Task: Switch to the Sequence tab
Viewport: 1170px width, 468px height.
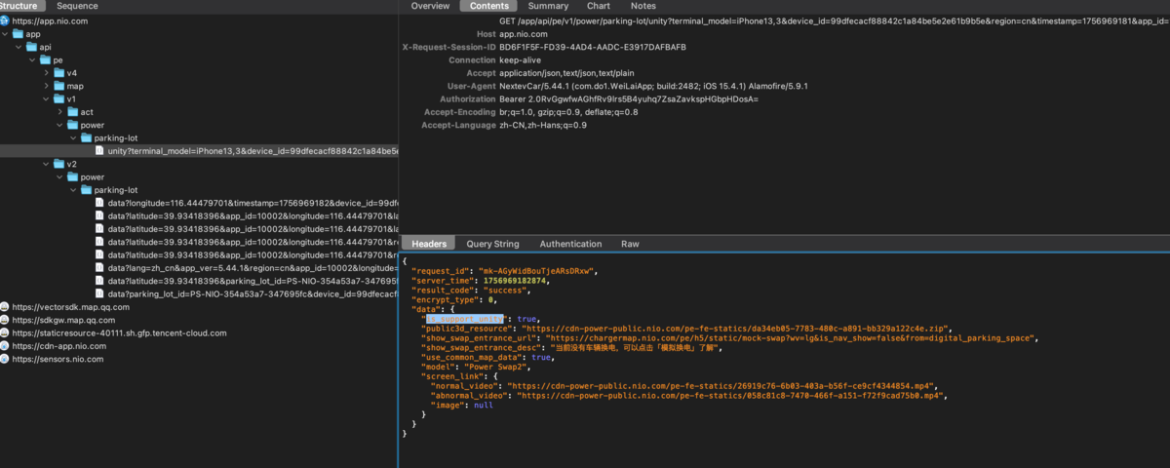Action: [x=77, y=6]
